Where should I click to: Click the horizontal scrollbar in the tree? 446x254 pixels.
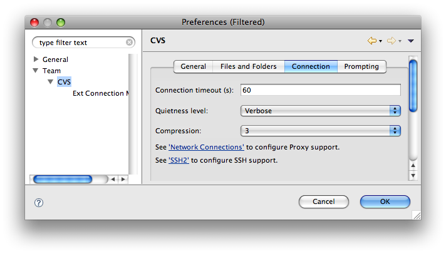coord(63,179)
